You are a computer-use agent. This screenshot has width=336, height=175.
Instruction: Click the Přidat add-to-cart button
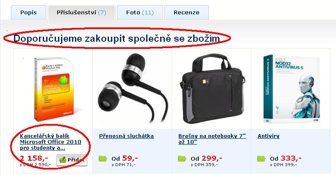pos(72,160)
